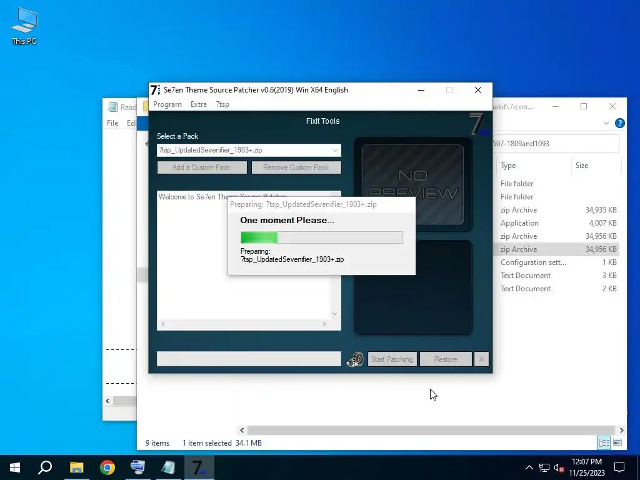Click the 7tsp logo in the title bar

click(x=155, y=90)
